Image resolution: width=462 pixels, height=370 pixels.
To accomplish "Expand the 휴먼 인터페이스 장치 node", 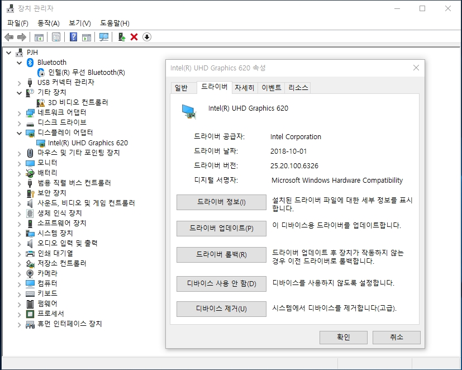I will pos(20,325).
